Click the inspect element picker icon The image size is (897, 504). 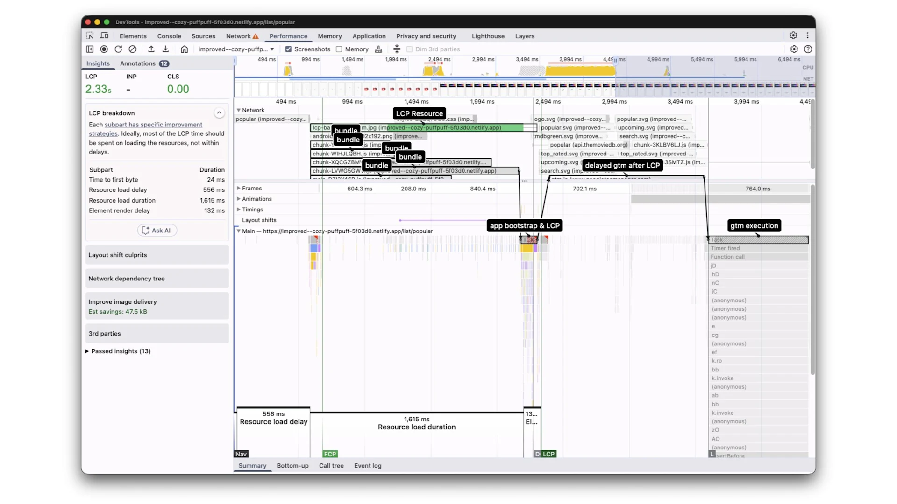(90, 36)
